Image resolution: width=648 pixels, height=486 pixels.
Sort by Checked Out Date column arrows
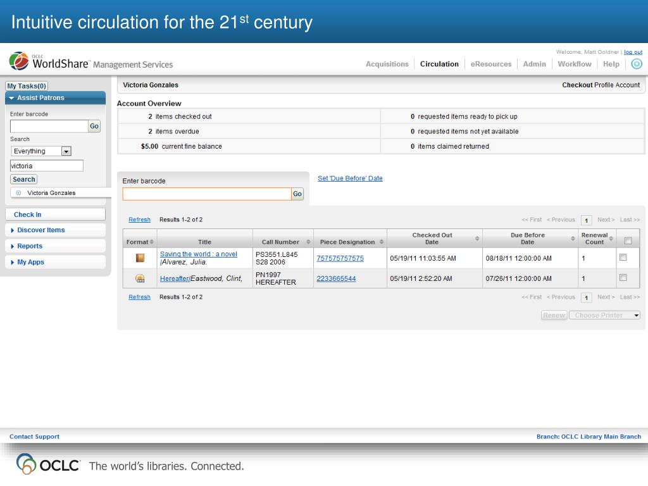point(477,239)
